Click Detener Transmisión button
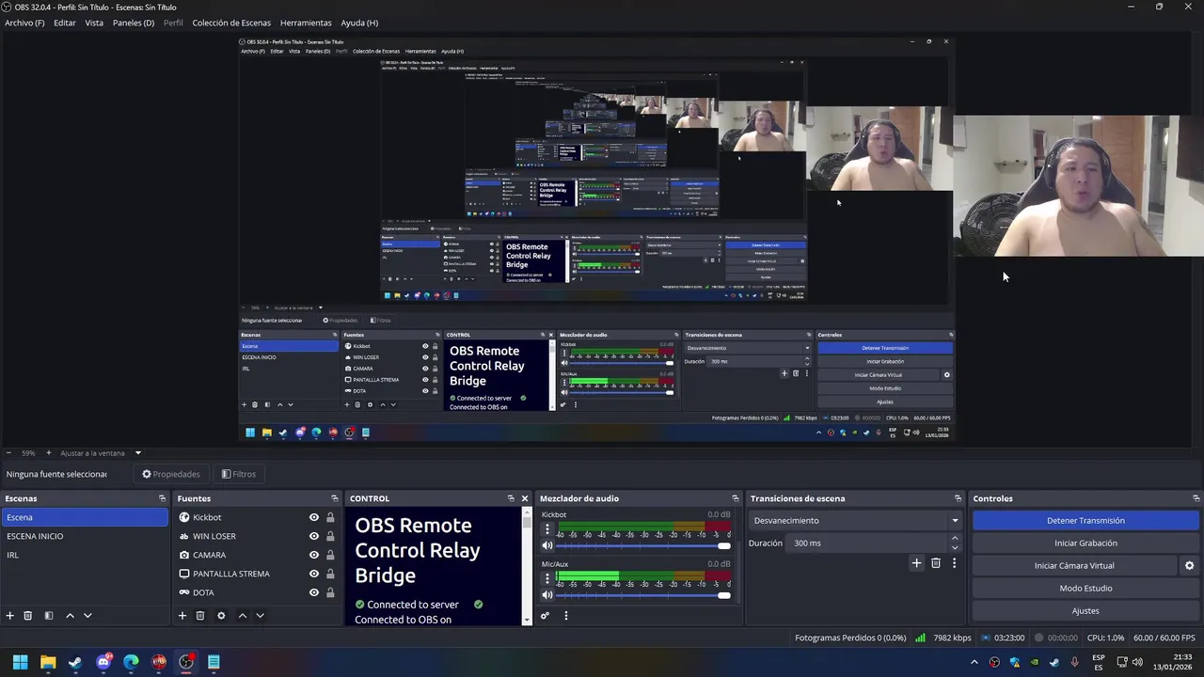Screen dimensions: 1204x677 pos(1085,521)
